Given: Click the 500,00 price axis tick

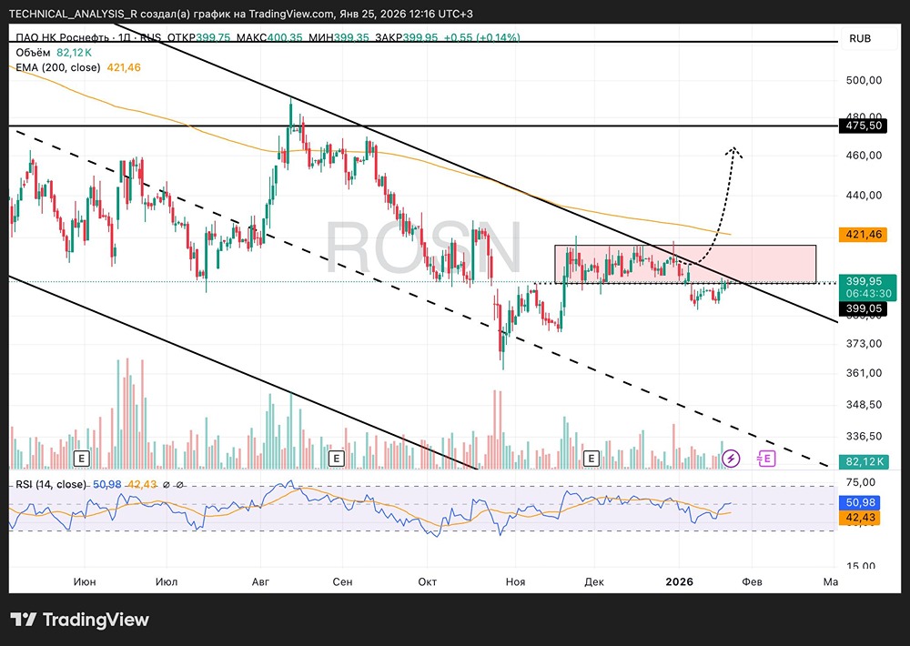Looking at the screenshot, I should click(864, 80).
